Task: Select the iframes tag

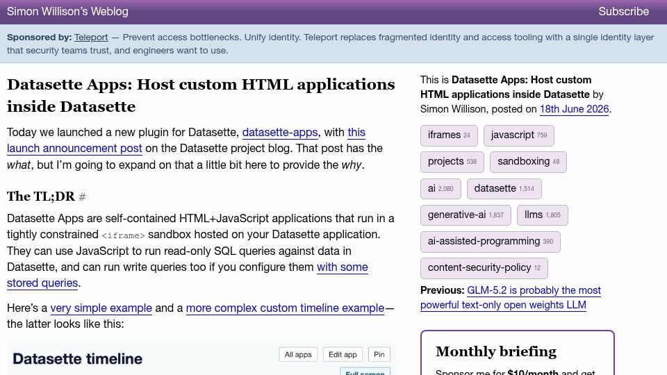Action: [x=449, y=135]
